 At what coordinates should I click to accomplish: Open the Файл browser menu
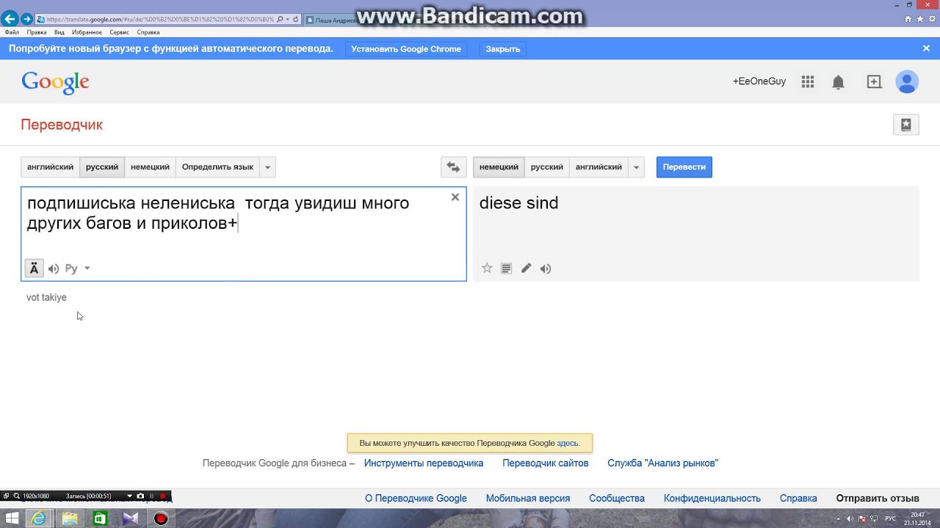click(x=12, y=32)
